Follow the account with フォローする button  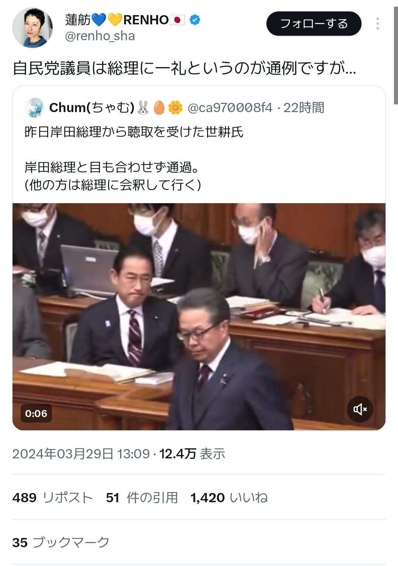tap(314, 24)
